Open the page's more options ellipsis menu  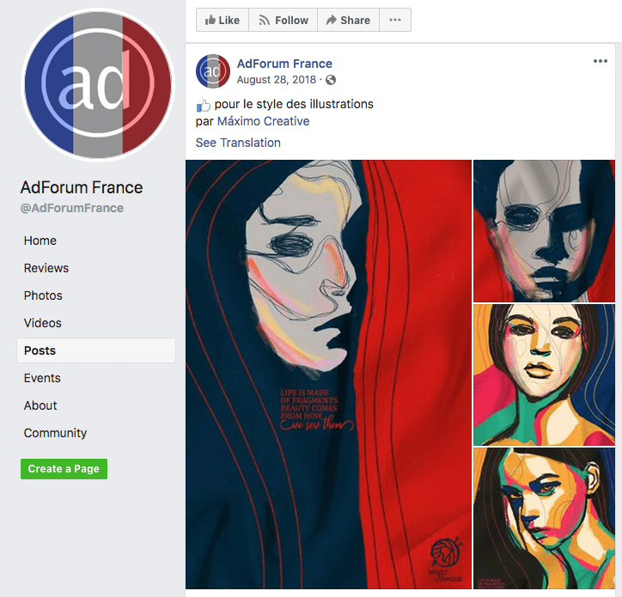point(395,20)
